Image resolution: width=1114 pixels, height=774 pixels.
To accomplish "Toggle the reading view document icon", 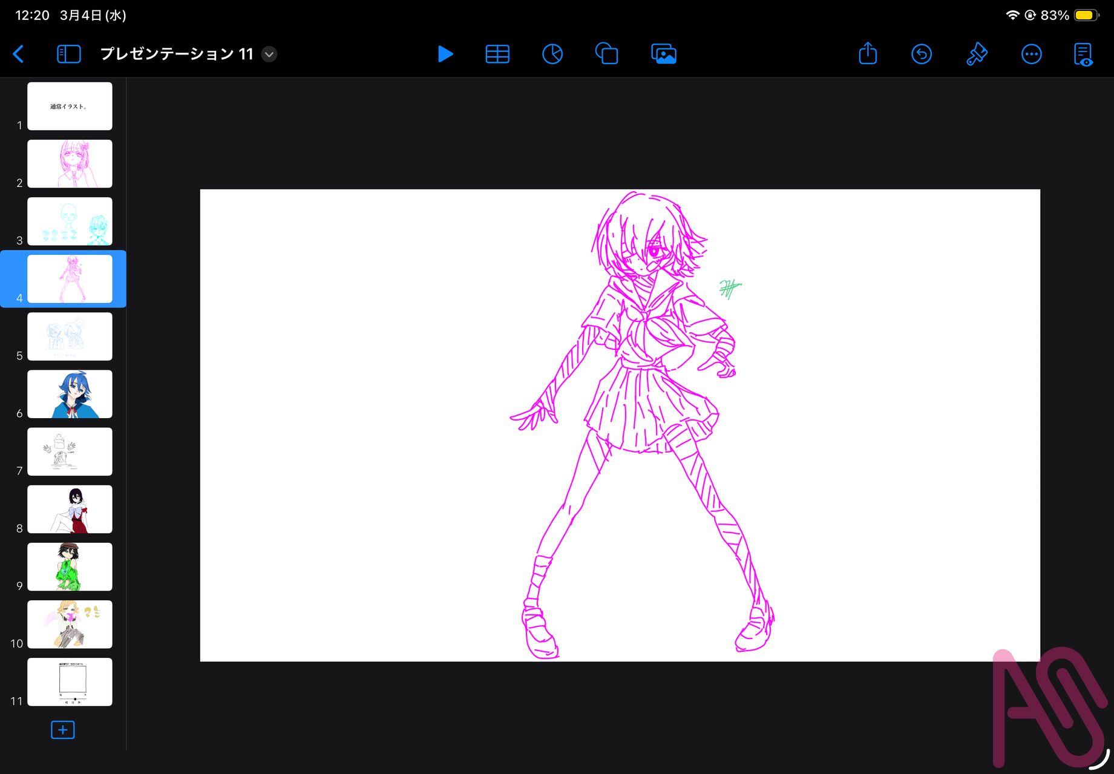I will click(1083, 54).
